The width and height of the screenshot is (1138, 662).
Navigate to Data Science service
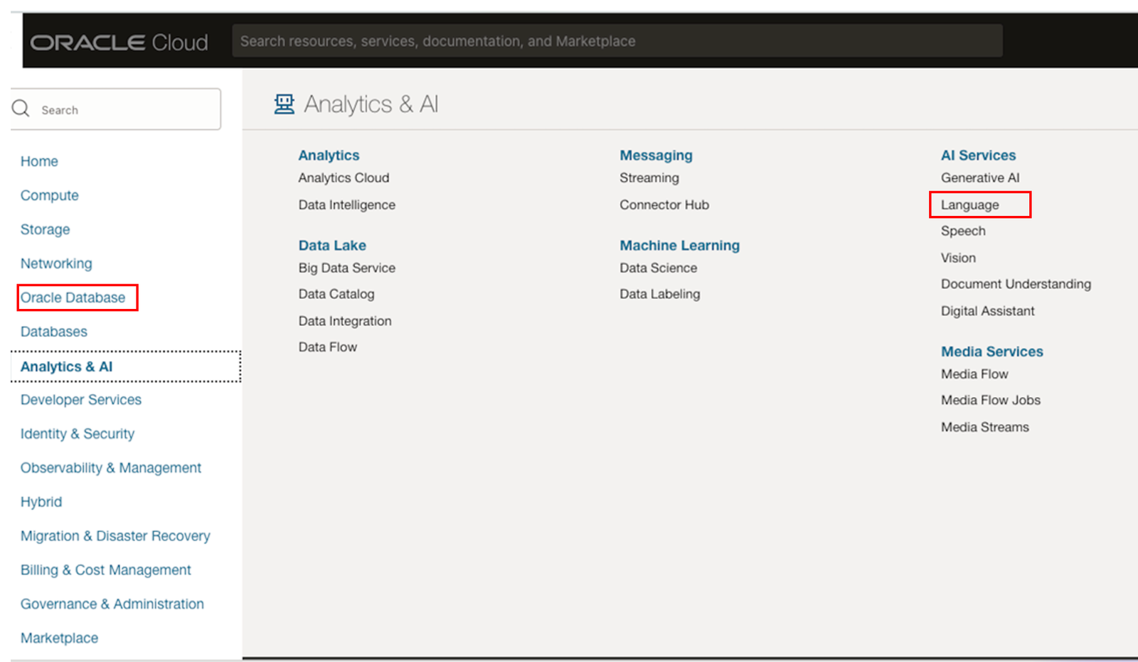click(x=658, y=268)
